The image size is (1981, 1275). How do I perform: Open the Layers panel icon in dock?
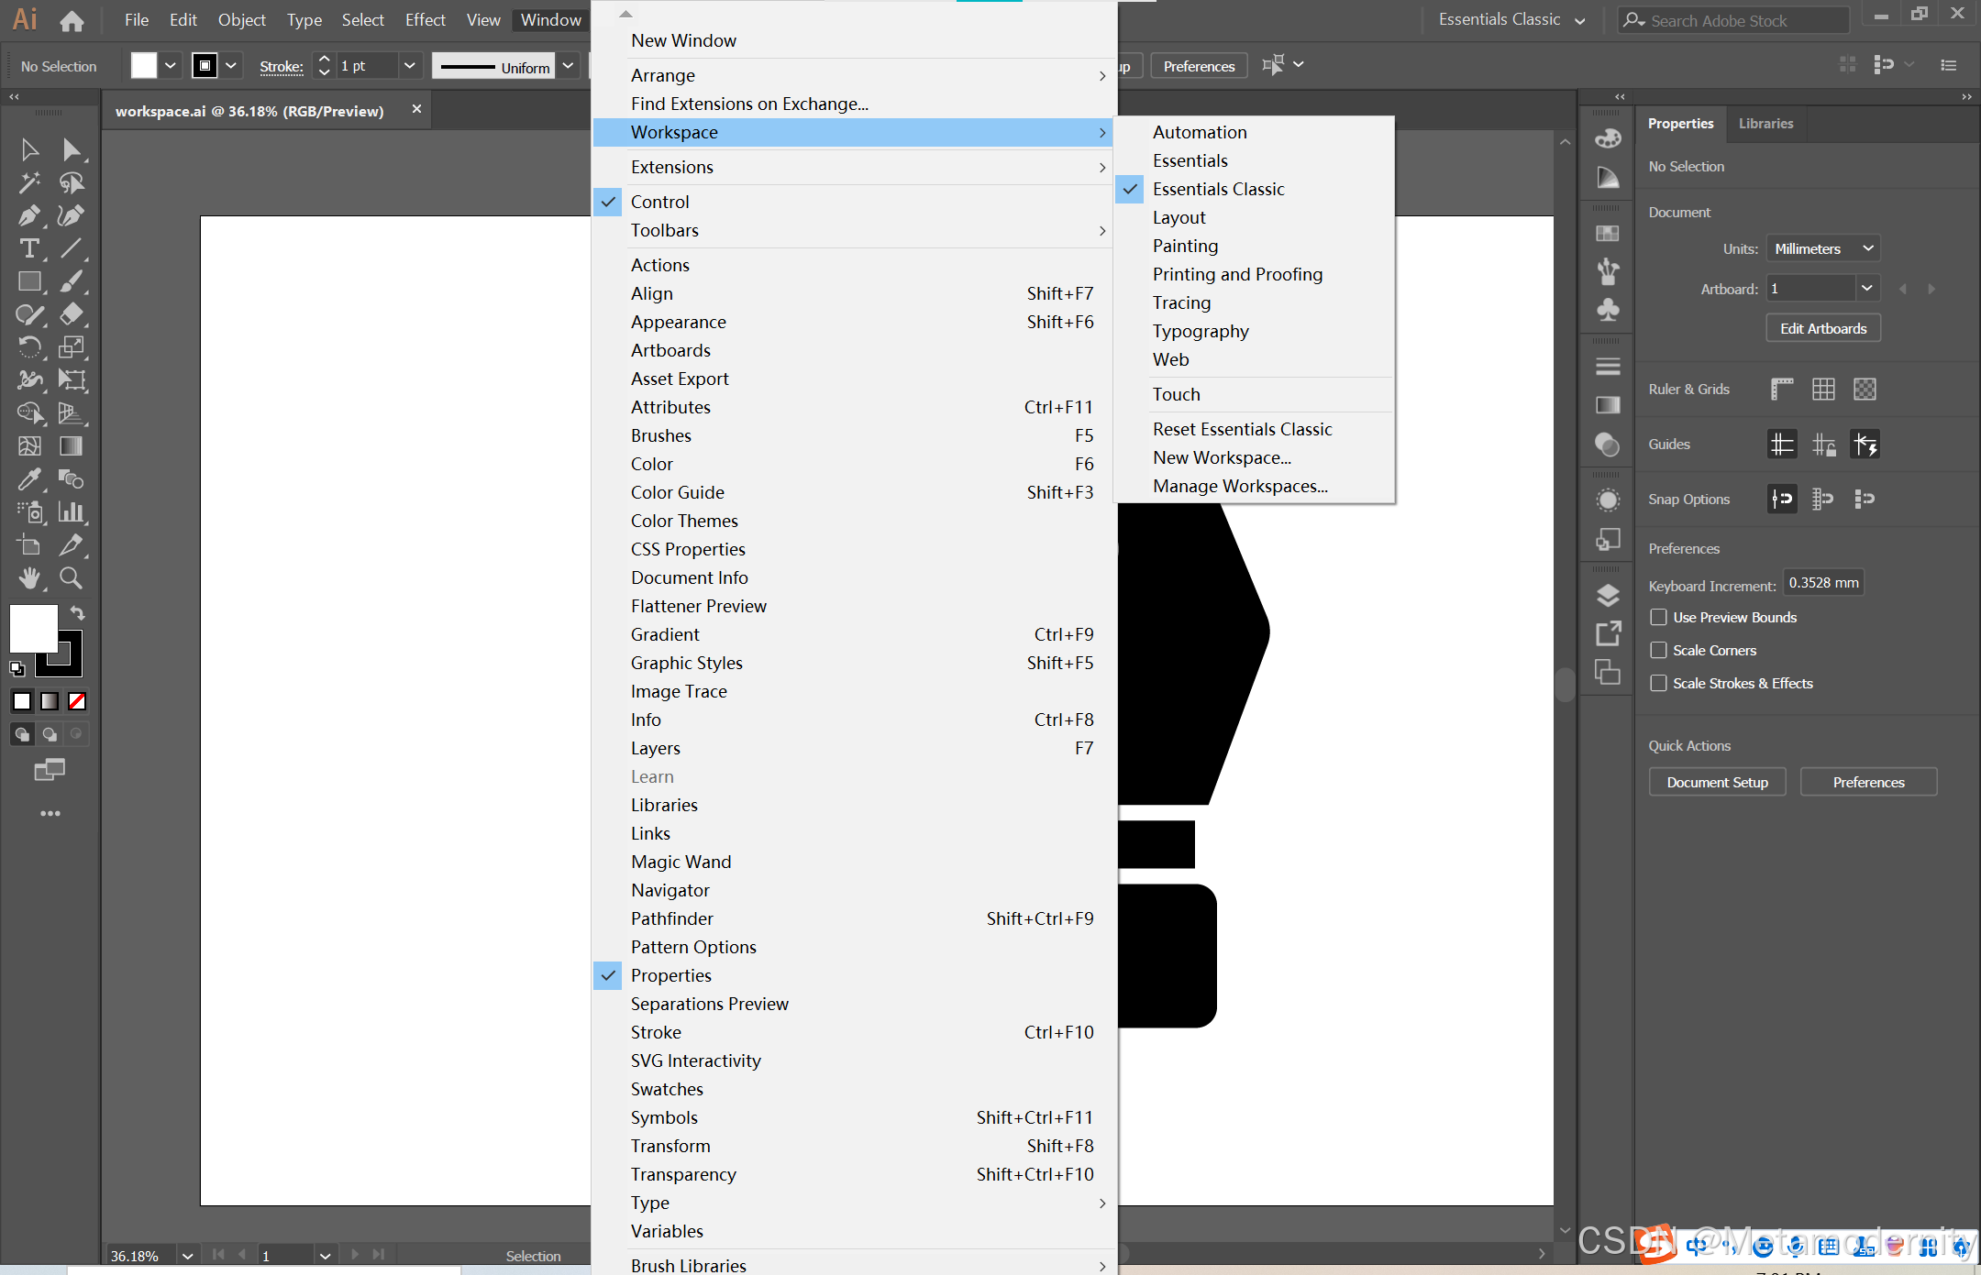click(1608, 596)
